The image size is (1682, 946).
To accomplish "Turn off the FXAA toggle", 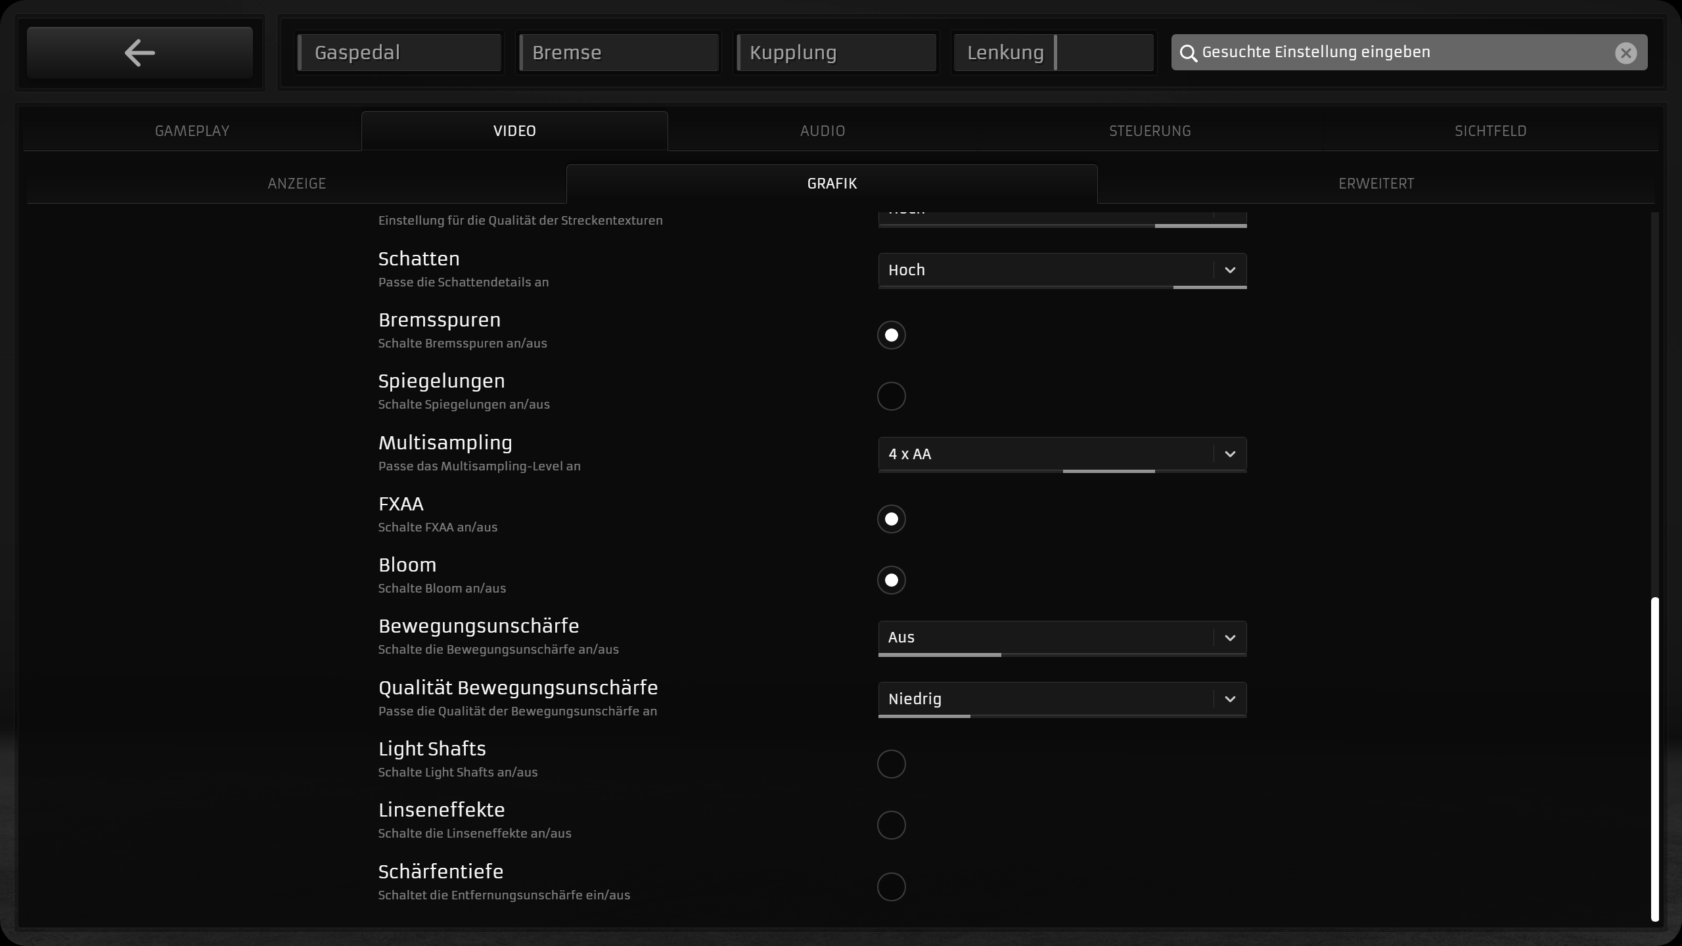I will coord(891,519).
